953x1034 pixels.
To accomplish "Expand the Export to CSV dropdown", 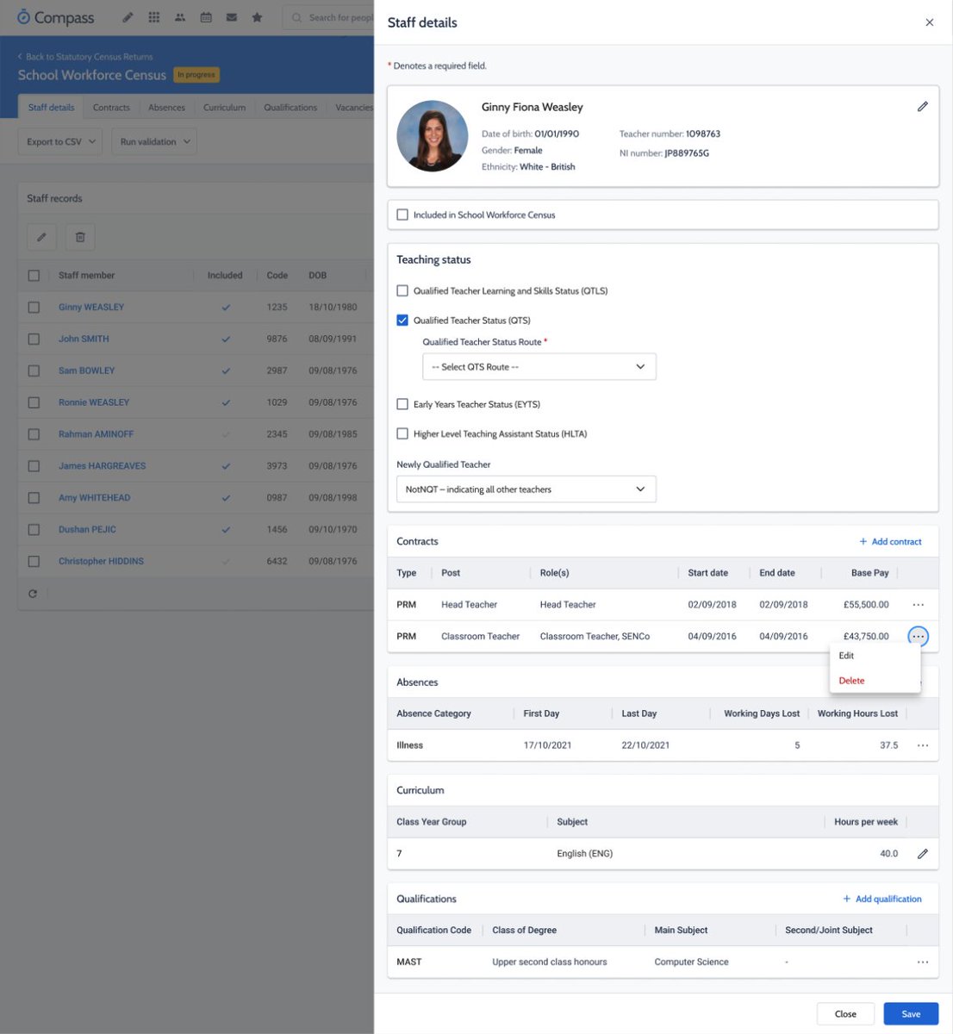I will coord(59,140).
